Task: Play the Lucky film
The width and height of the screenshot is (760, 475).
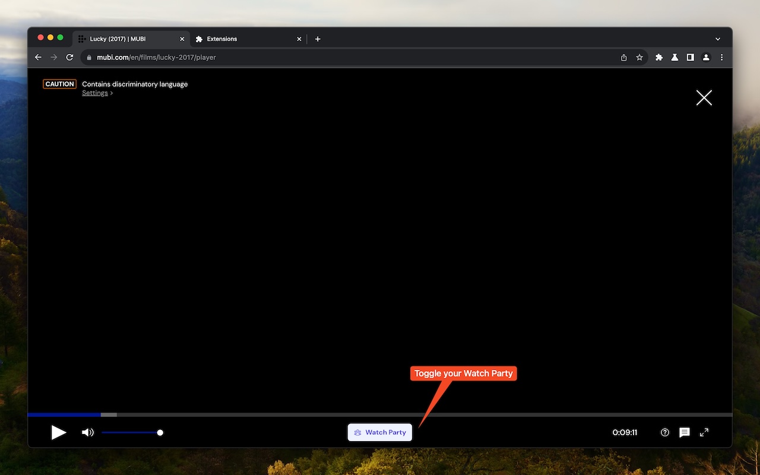Action: (59, 432)
